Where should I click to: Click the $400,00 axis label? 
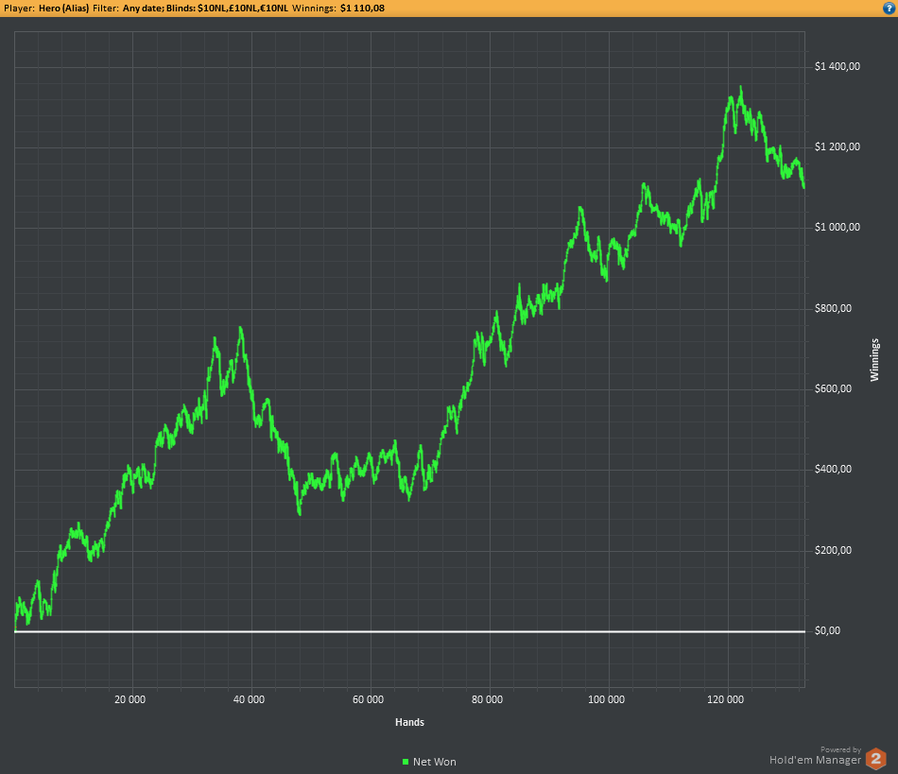coord(834,469)
